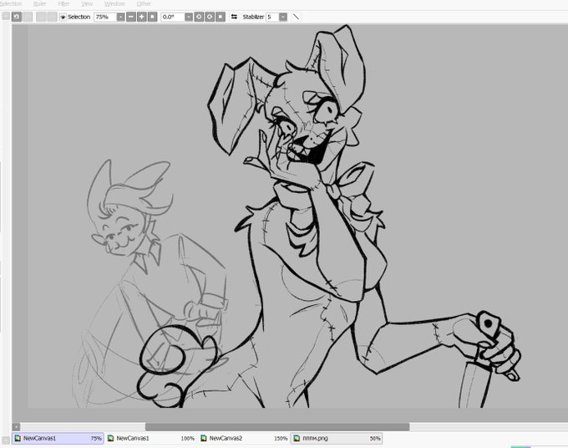Open the Other menu
Viewport: 568px width, 448px height.
click(x=144, y=3)
